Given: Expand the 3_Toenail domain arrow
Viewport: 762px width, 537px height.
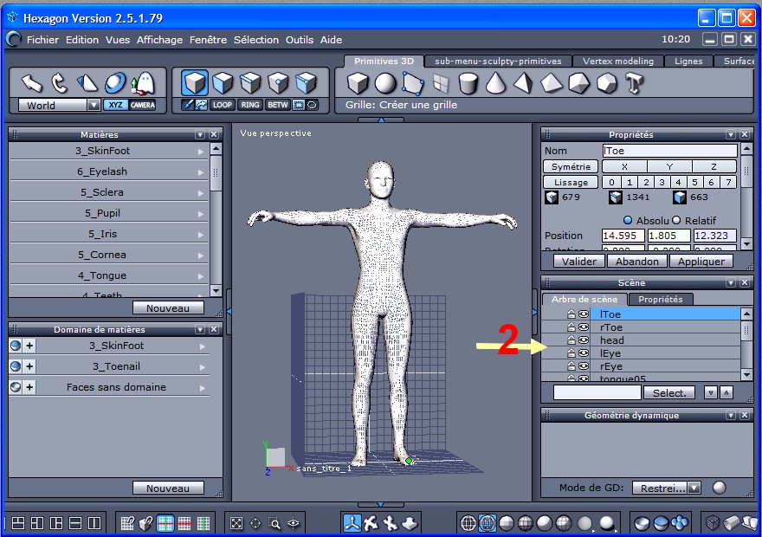Looking at the screenshot, I should [202, 367].
